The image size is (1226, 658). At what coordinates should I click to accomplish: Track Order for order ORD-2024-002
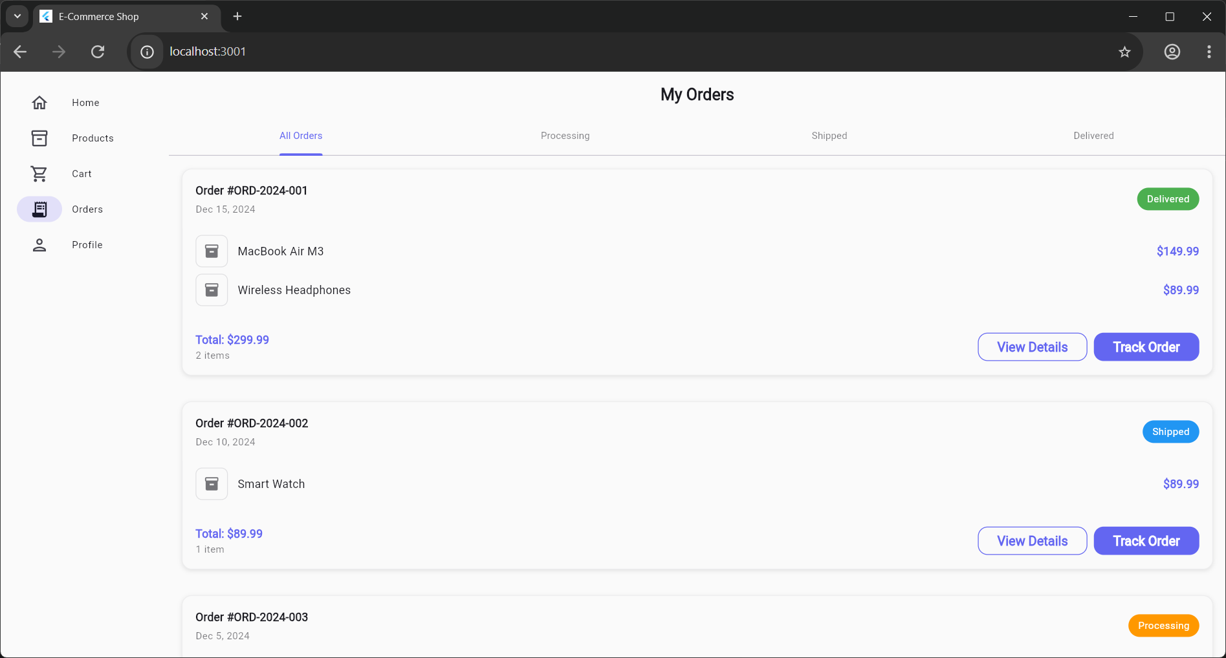pyautogui.click(x=1146, y=541)
